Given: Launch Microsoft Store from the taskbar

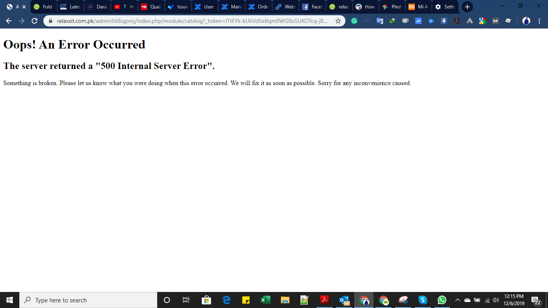Looking at the screenshot, I should point(206,300).
